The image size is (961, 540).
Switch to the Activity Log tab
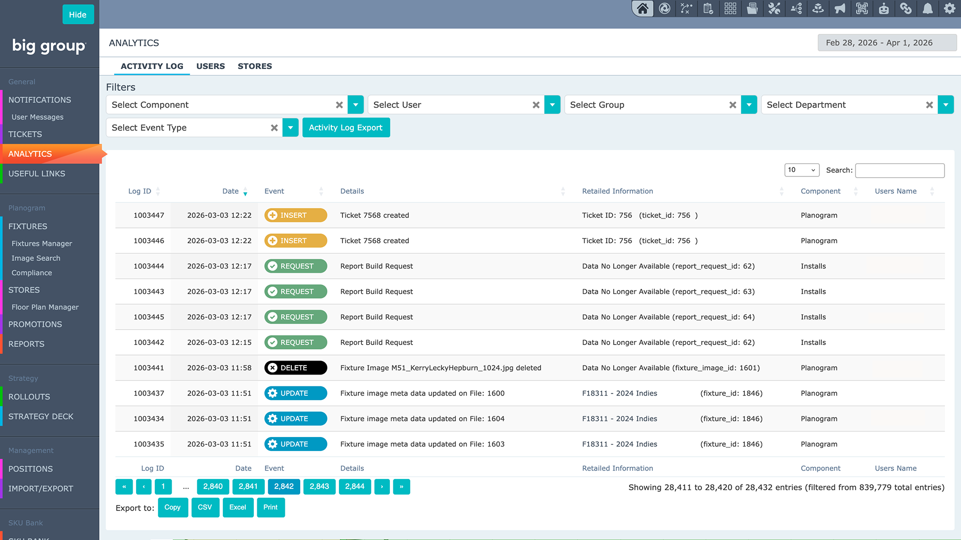152,66
